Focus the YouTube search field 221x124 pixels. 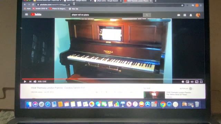(107, 15)
